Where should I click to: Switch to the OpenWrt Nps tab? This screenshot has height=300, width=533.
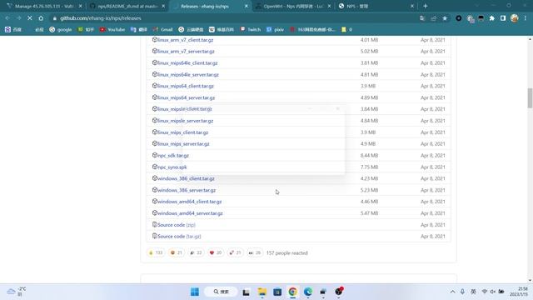point(293,6)
